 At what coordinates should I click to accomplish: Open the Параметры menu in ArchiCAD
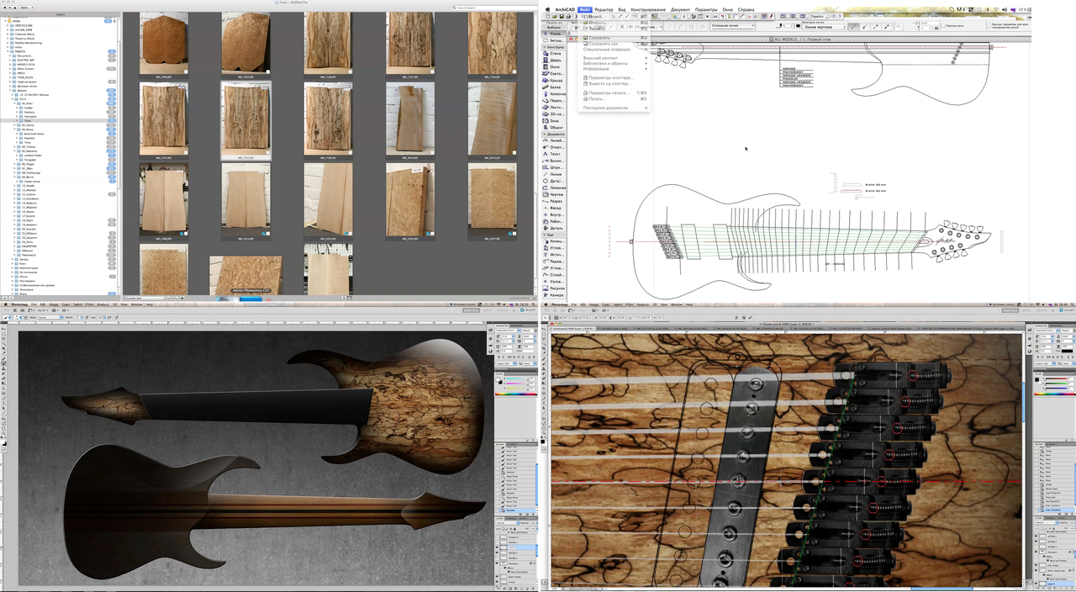pos(706,9)
